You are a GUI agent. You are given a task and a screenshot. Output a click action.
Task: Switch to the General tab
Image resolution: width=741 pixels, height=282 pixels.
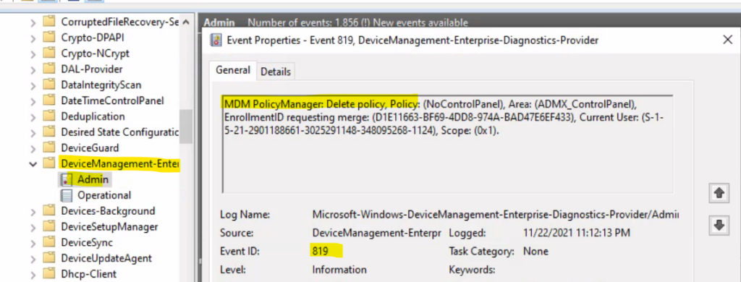233,70
